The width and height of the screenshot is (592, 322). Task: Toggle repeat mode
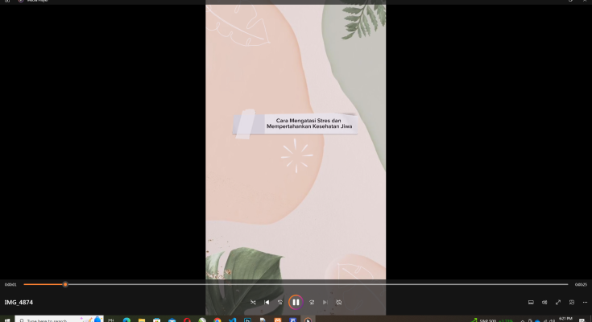point(339,303)
